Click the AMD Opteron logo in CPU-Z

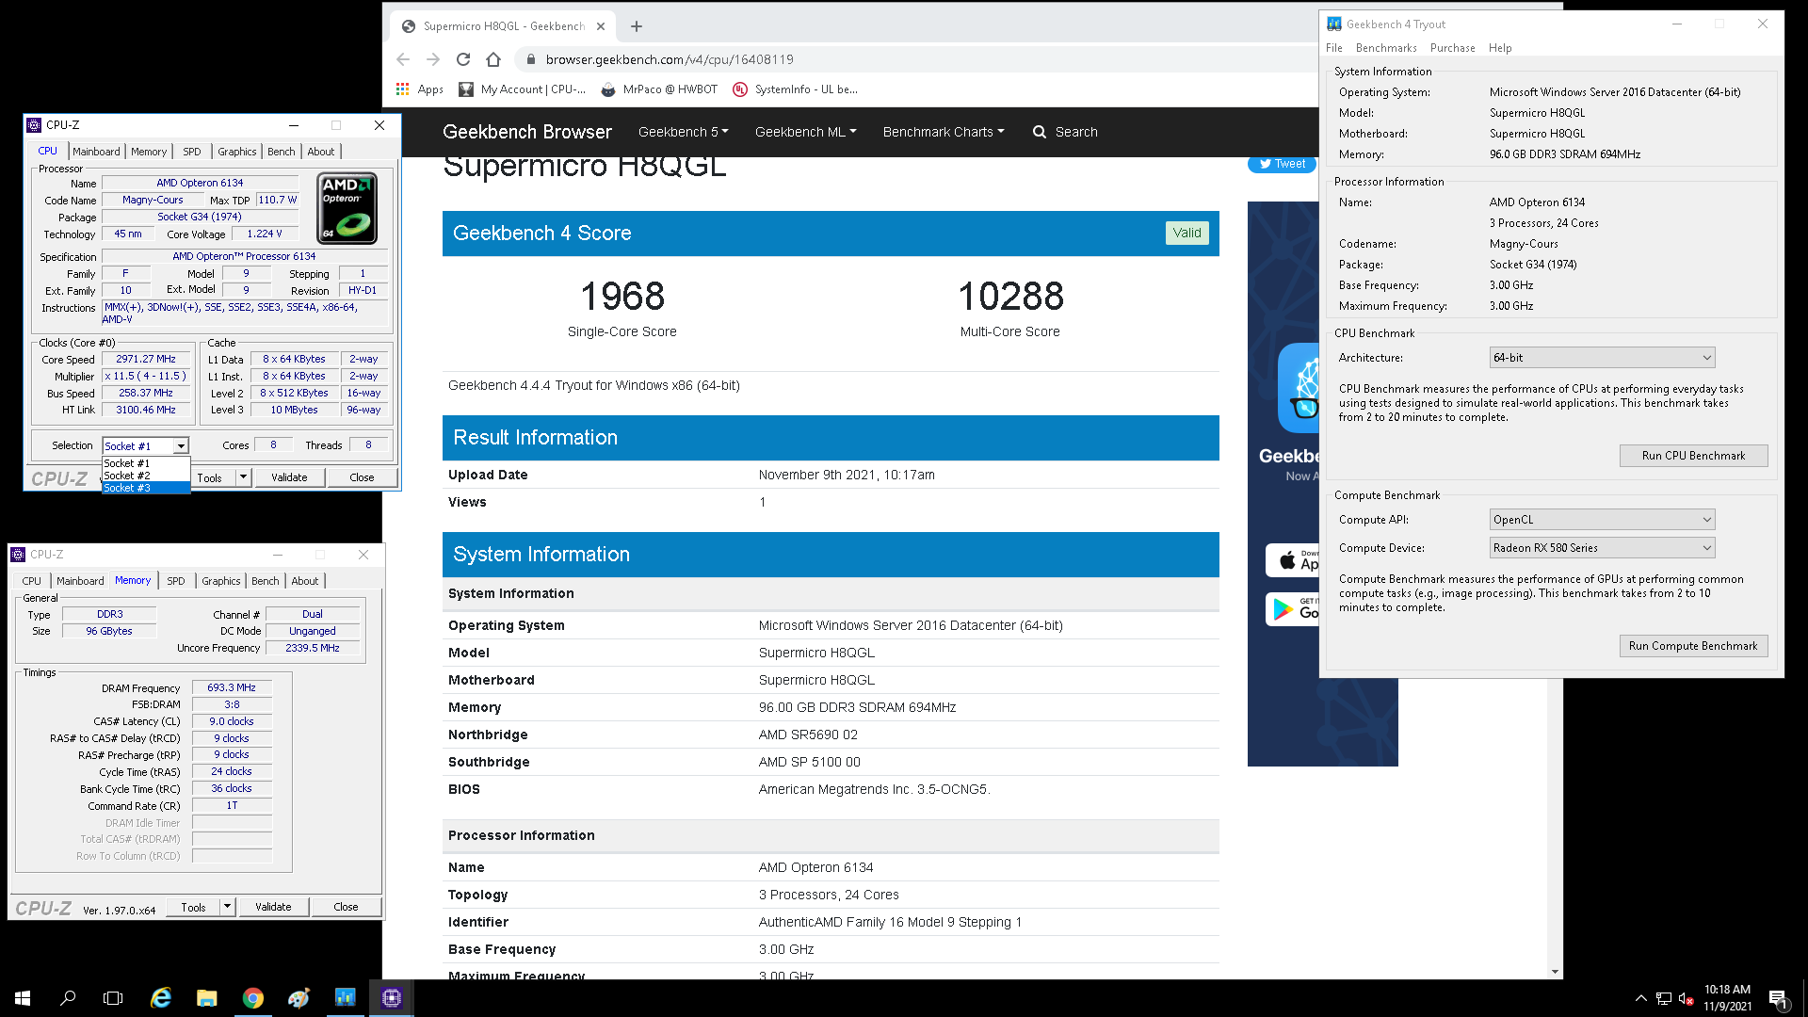pos(347,208)
